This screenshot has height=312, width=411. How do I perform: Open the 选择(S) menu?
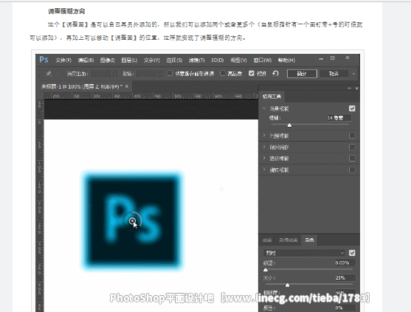tap(174, 60)
